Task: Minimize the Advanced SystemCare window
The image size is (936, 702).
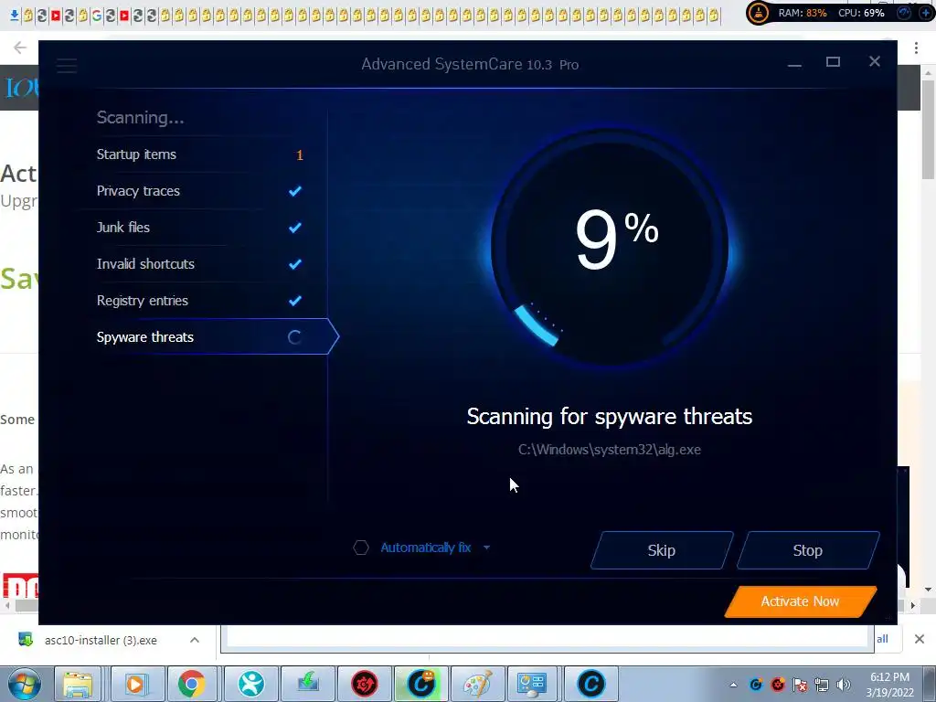Action: tap(794, 63)
